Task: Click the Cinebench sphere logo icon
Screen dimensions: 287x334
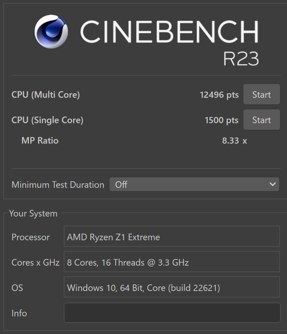Action: [51, 32]
